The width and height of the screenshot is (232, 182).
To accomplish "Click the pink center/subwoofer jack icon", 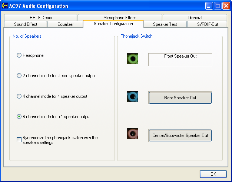I will (x=133, y=134).
